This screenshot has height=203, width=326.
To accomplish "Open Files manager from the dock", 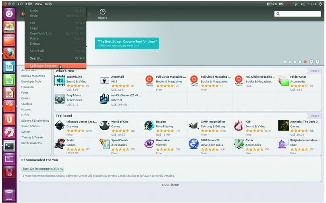I will pyautogui.click(x=9, y=40).
